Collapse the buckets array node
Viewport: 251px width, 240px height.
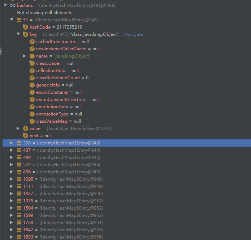coord(5,5)
